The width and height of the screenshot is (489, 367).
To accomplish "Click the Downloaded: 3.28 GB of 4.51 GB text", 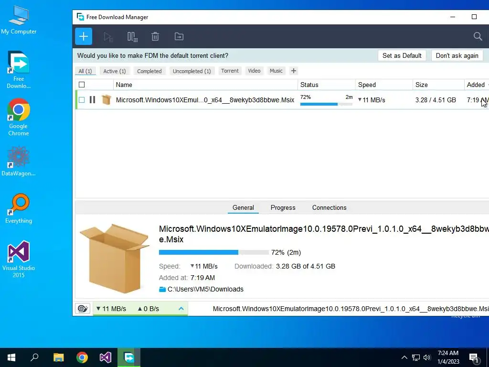I will click(285, 266).
